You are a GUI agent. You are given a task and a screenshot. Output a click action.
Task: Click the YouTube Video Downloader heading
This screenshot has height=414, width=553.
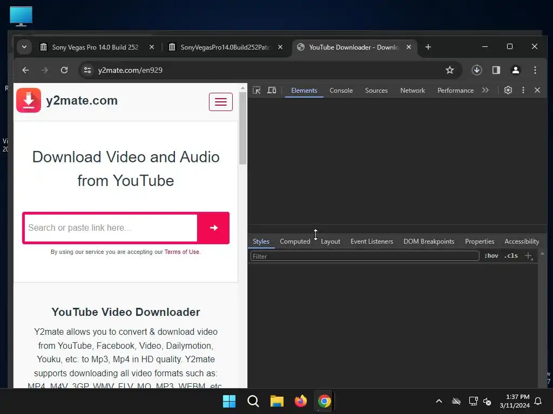(125, 312)
